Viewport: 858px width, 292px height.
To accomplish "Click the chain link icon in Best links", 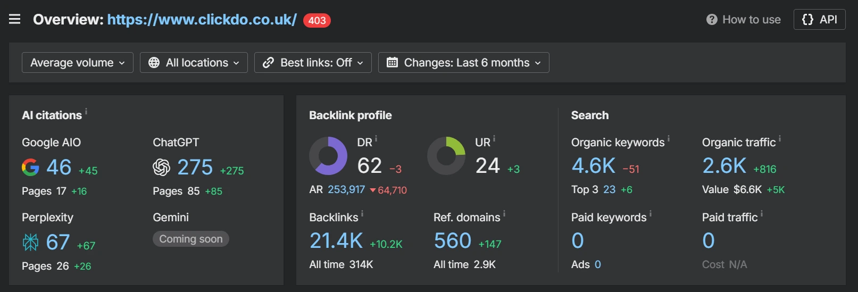I will [x=268, y=63].
